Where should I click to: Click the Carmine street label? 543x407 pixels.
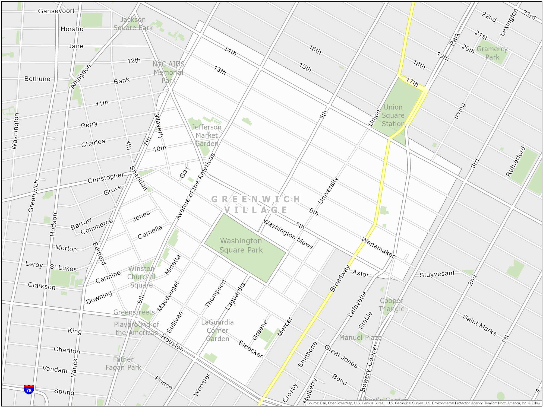point(108,277)
